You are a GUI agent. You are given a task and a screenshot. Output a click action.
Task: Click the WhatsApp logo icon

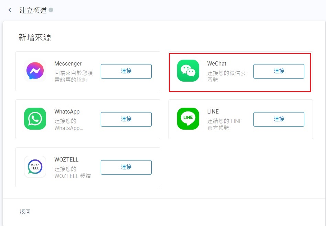click(35, 119)
